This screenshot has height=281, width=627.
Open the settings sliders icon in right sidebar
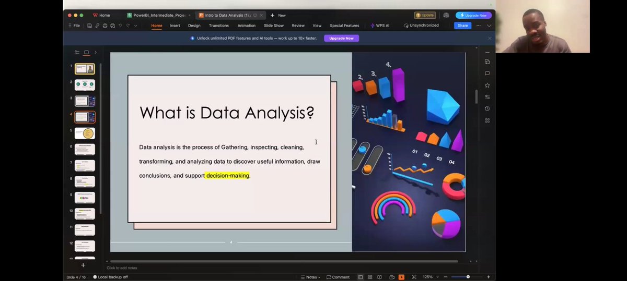pyautogui.click(x=487, y=97)
